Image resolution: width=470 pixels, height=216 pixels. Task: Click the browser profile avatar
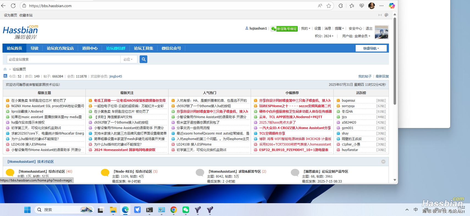point(372,6)
